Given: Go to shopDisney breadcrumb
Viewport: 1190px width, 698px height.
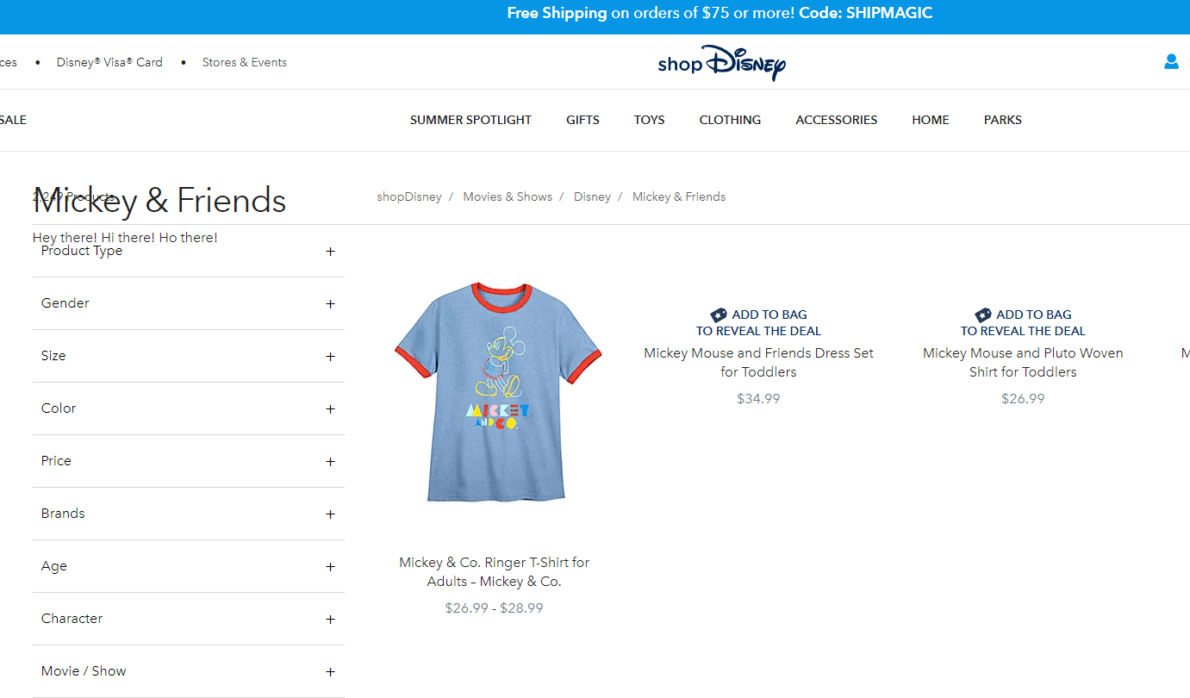Looking at the screenshot, I should 409,196.
